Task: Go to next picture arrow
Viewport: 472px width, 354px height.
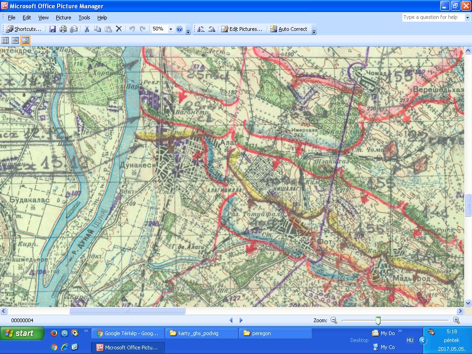Action: [241, 320]
